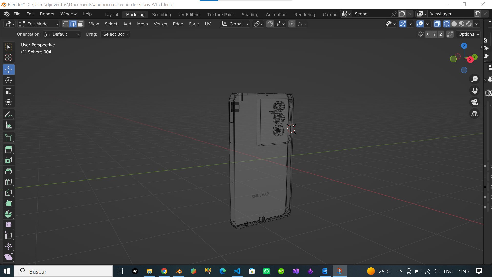492x277 pixels.
Task: Switch to the Shading workspace tab
Action: (x=250, y=15)
